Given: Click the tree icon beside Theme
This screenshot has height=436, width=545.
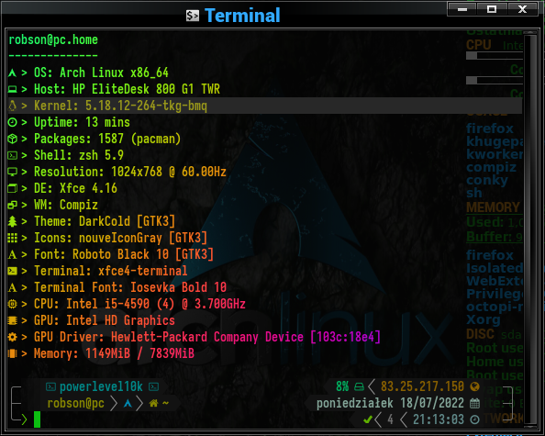Looking at the screenshot, I should 12,221.
